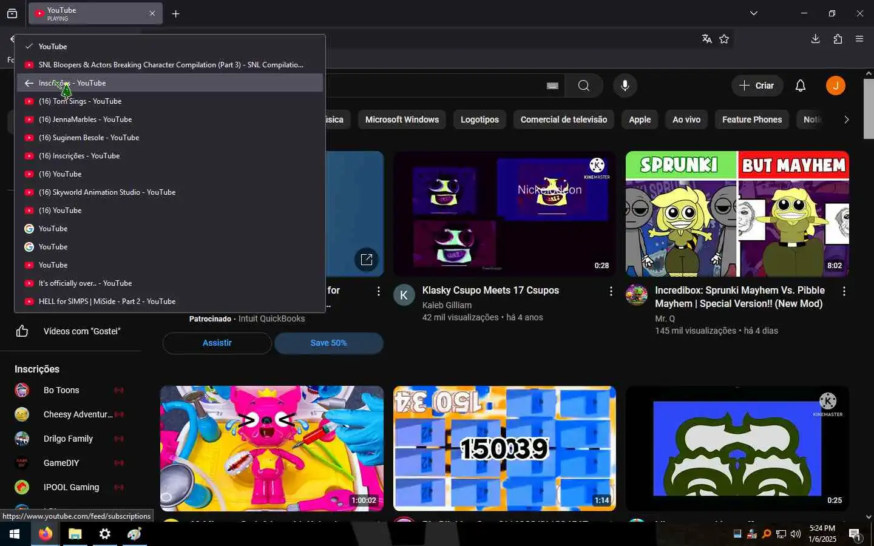The image size is (874, 546).
Task: Open the Firefox icon in the taskbar
Action: pos(46,534)
